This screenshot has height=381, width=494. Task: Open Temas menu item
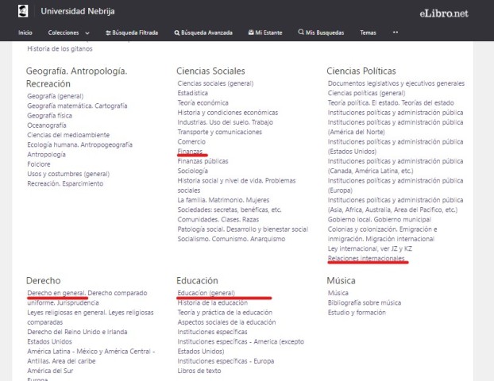[x=368, y=33]
